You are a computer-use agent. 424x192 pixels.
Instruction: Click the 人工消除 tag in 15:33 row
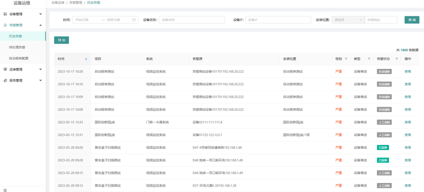[384, 122]
